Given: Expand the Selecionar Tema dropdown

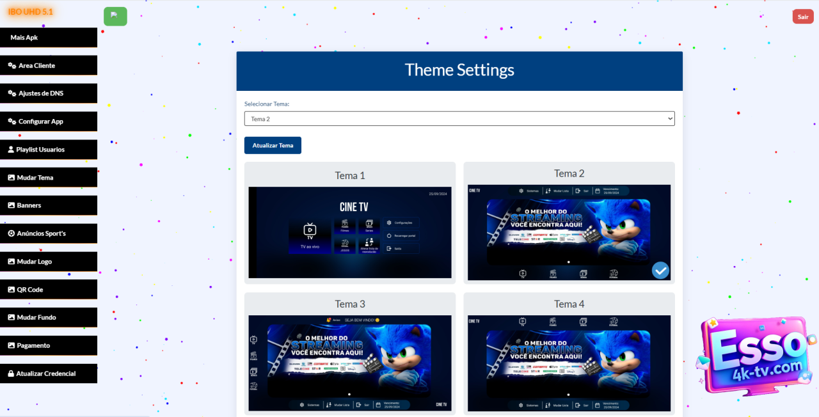Looking at the screenshot, I should click(459, 119).
